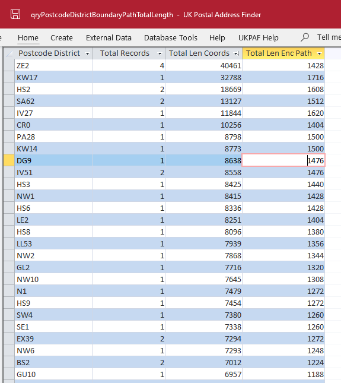Open Total Len Coords sort dropdown arrow

[237, 53]
